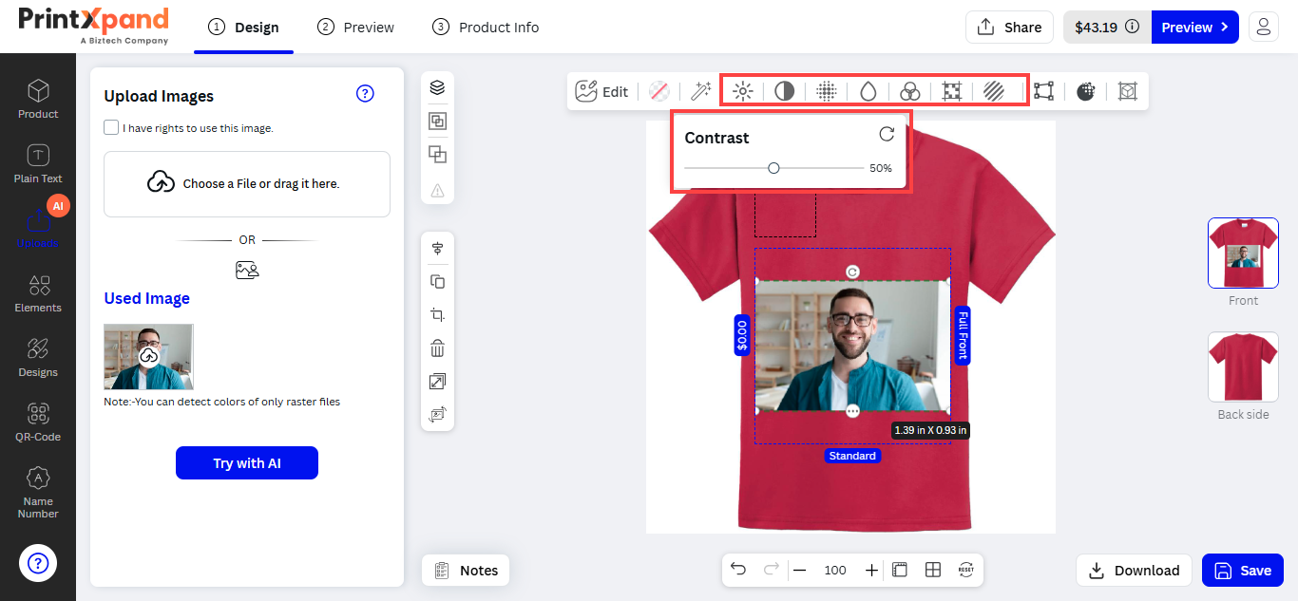This screenshot has height=601, width=1298.
Task: Click the Contrast slider handle
Action: point(773,168)
